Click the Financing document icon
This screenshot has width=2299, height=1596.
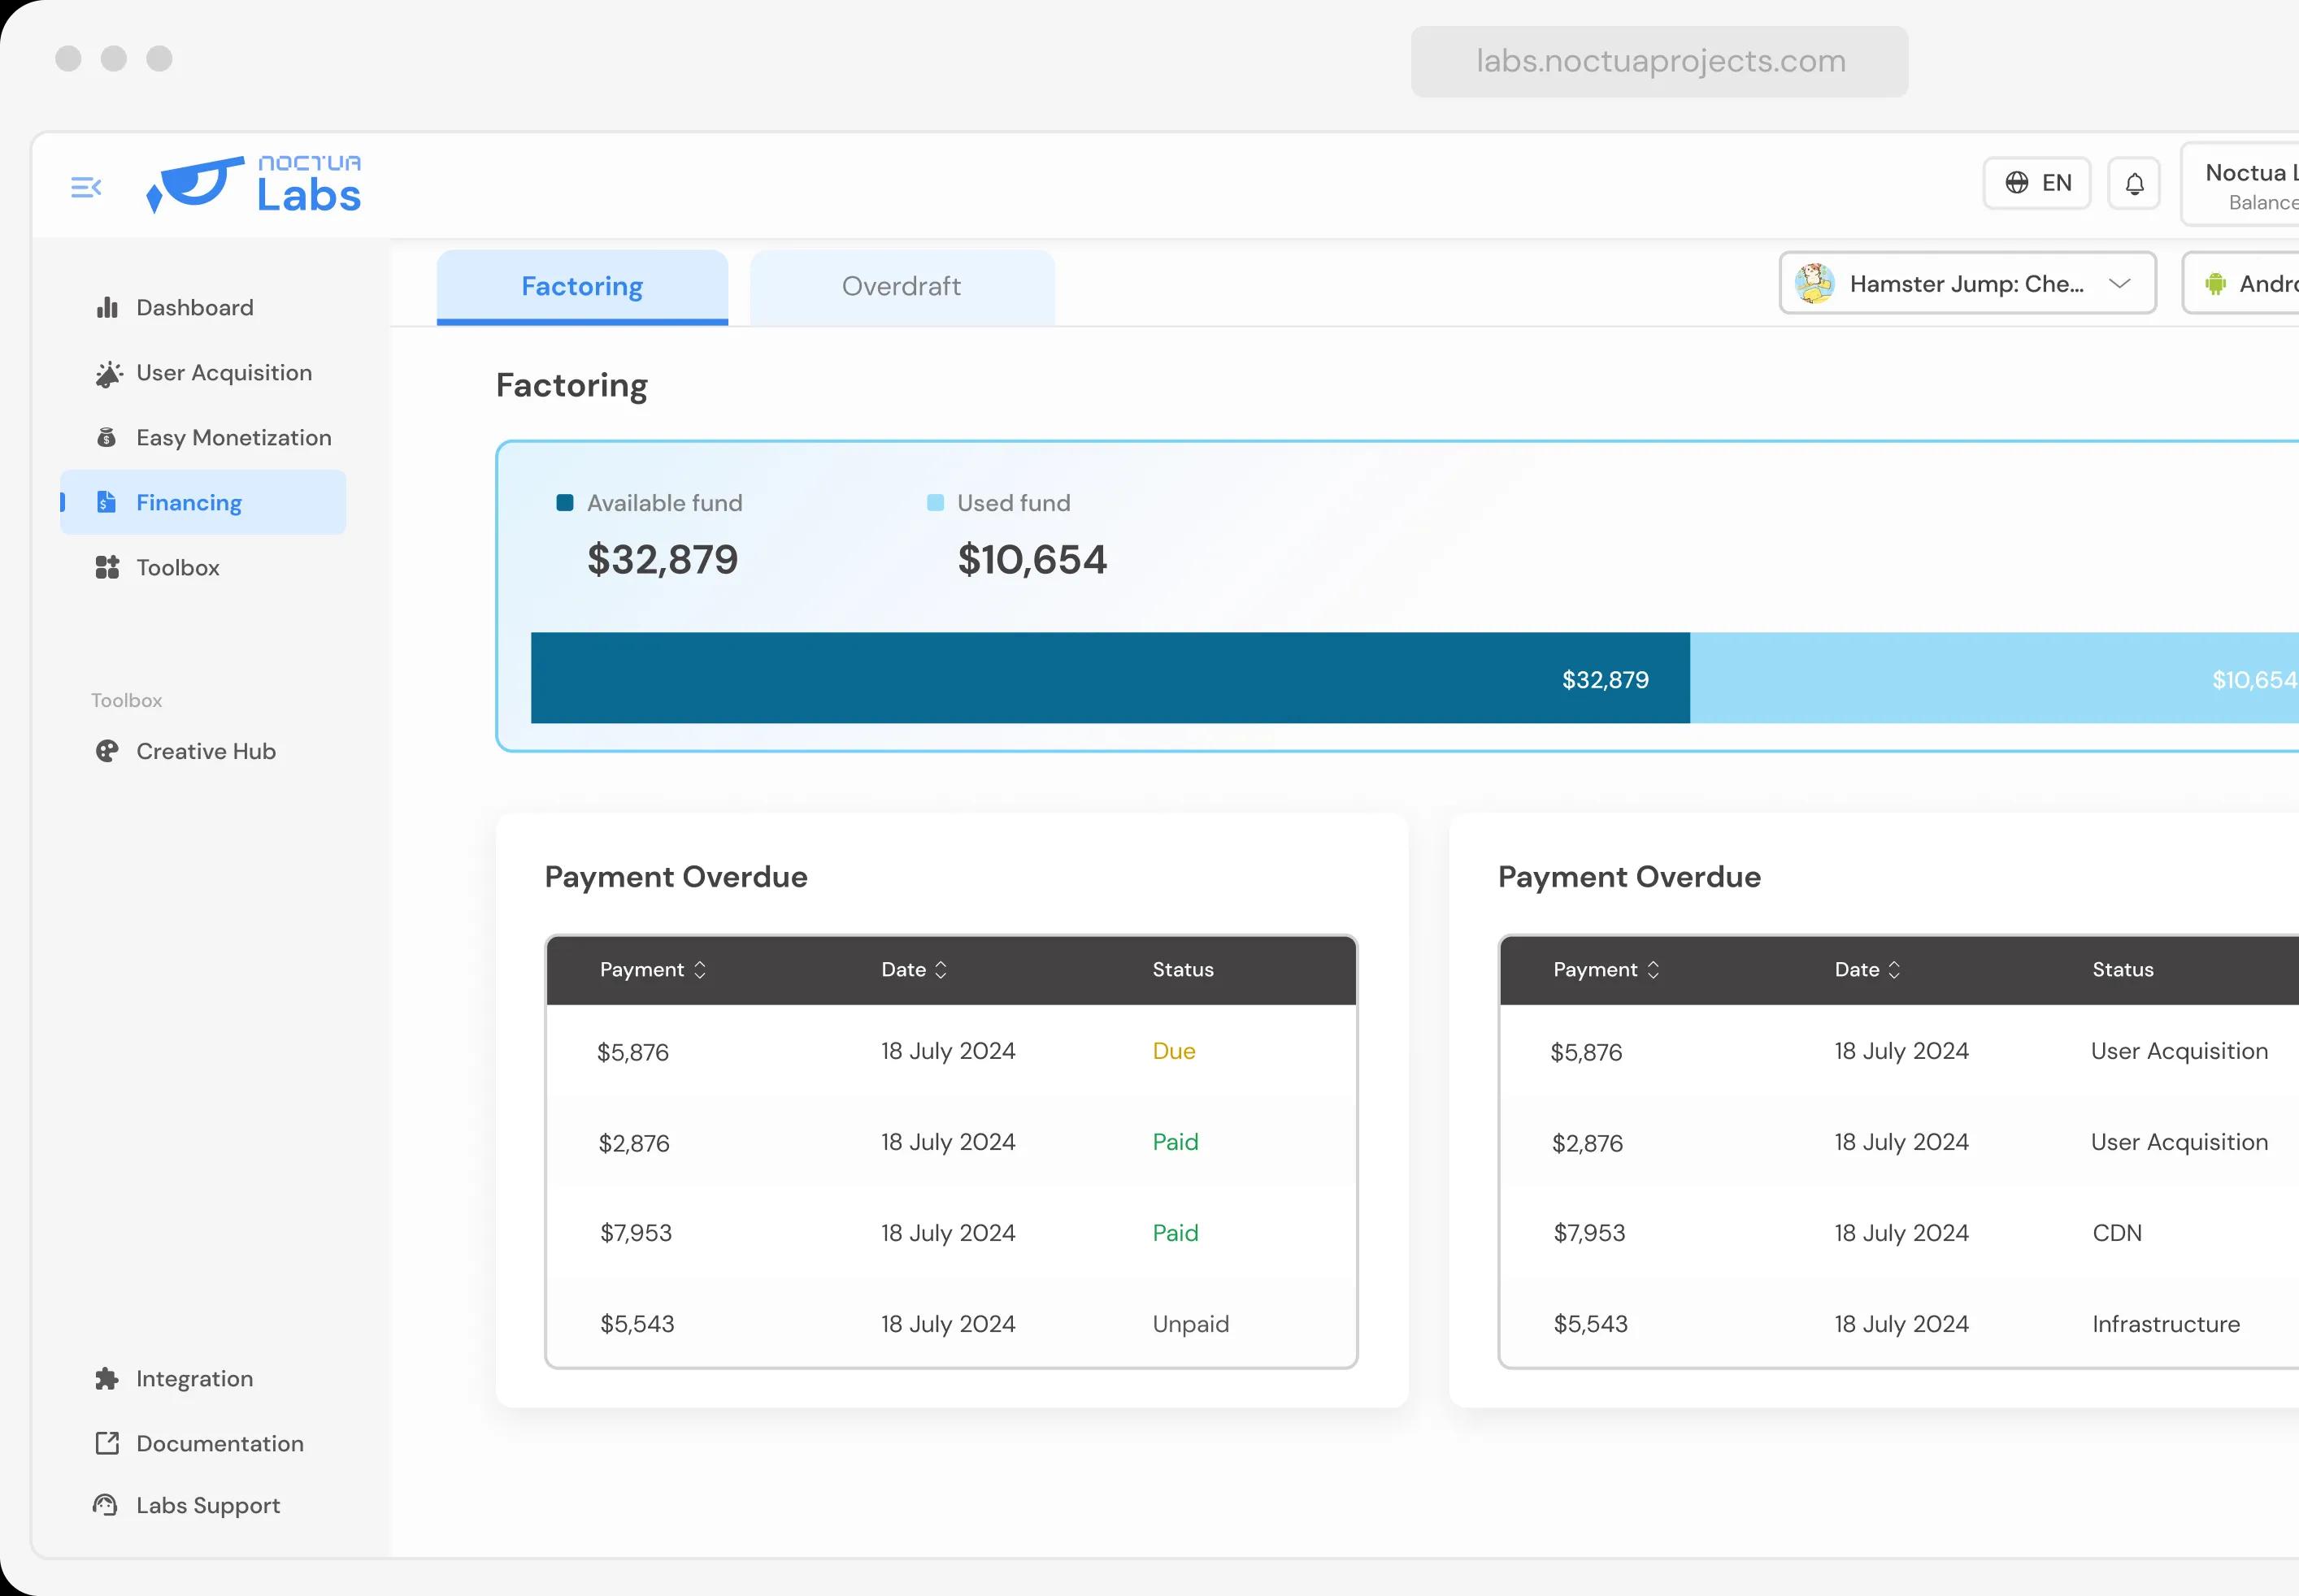tap(106, 502)
